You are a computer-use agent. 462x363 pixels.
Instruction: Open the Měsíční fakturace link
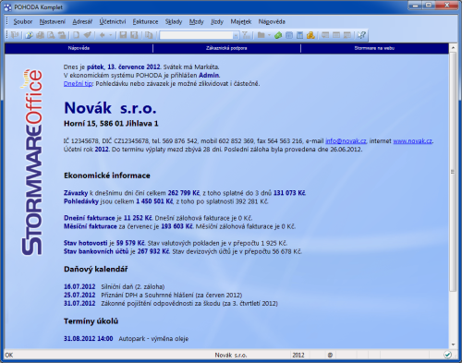pos(91,226)
